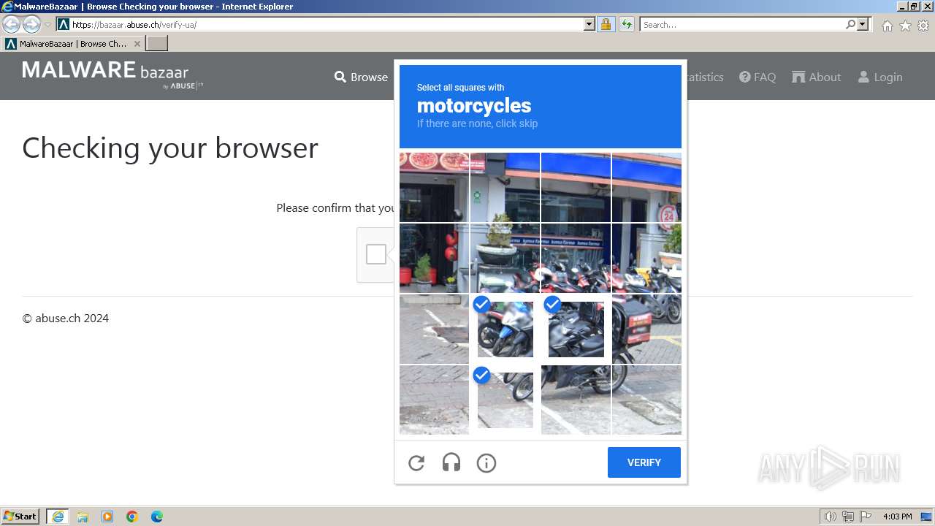Select top-left tile with pizza sign
The height and width of the screenshot is (526, 935).
click(434, 187)
